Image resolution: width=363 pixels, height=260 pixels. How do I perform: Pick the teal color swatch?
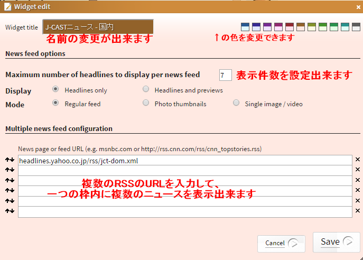[345, 27]
